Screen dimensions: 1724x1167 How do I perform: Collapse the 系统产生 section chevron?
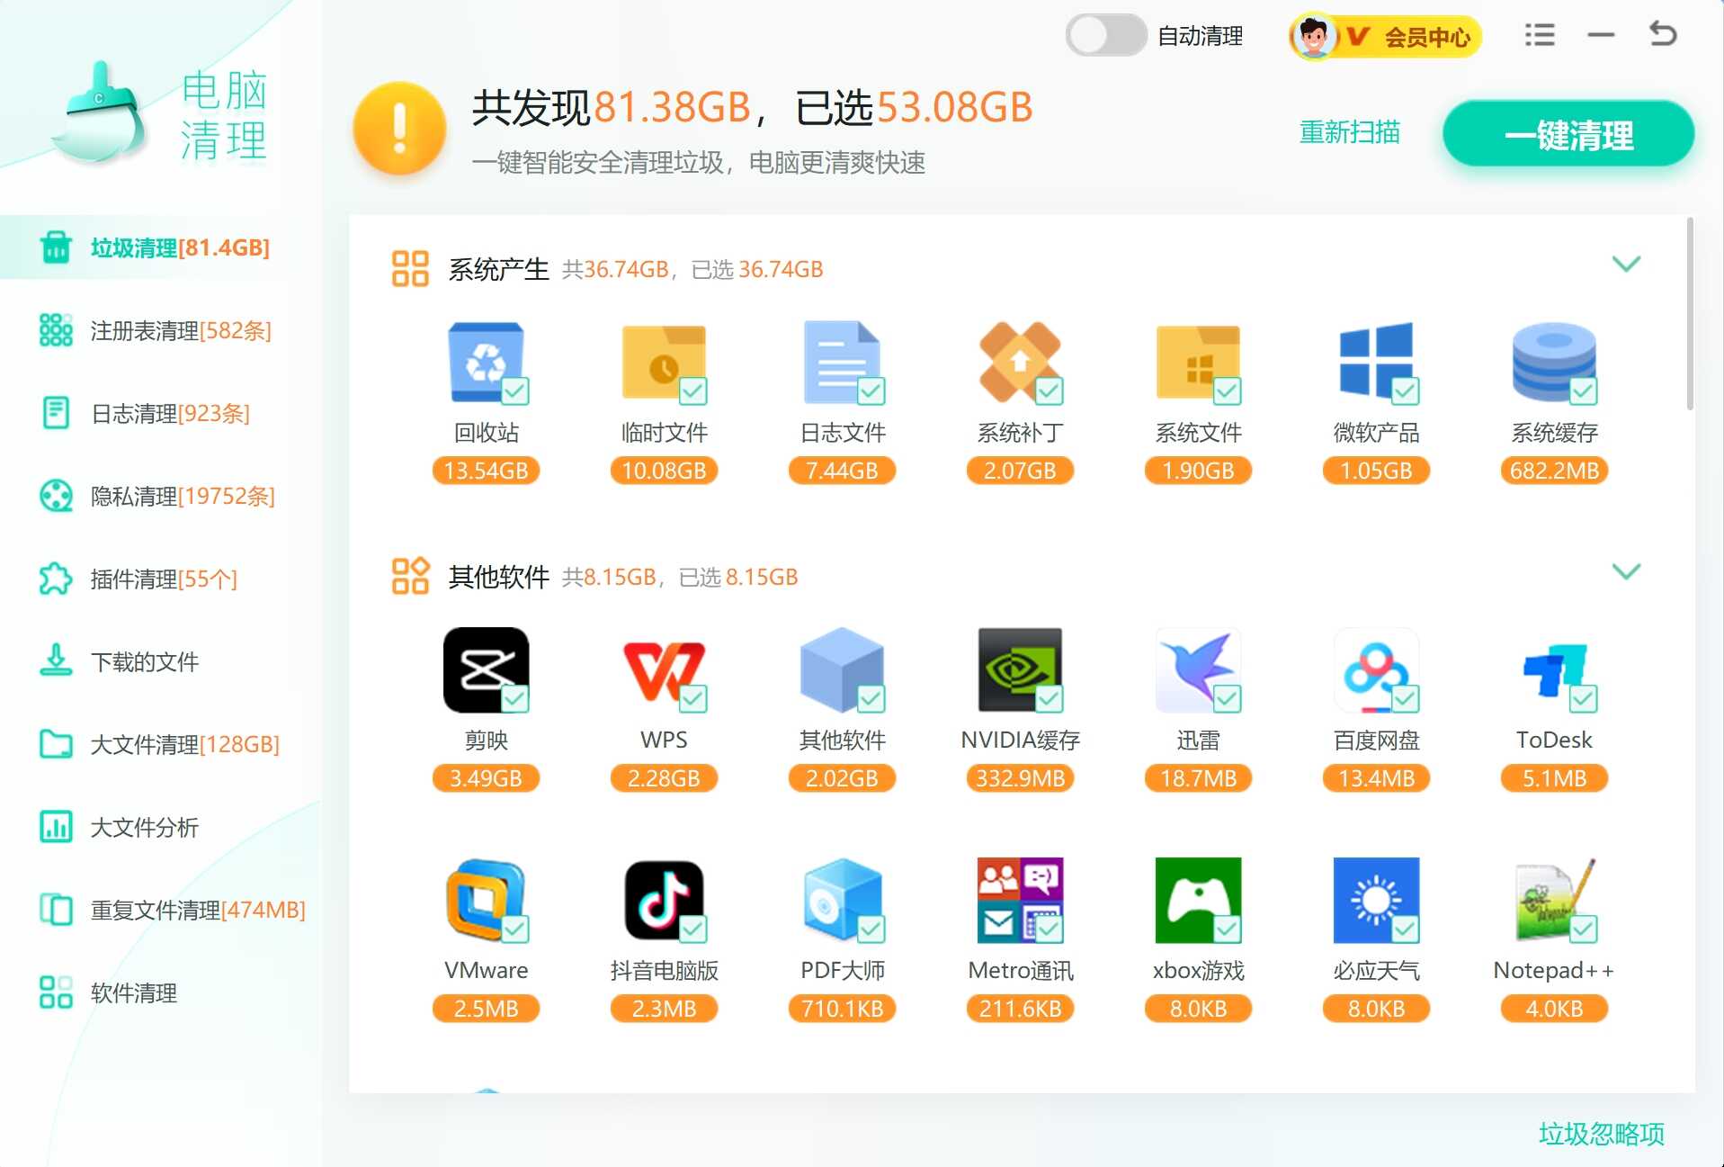(1626, 264)
